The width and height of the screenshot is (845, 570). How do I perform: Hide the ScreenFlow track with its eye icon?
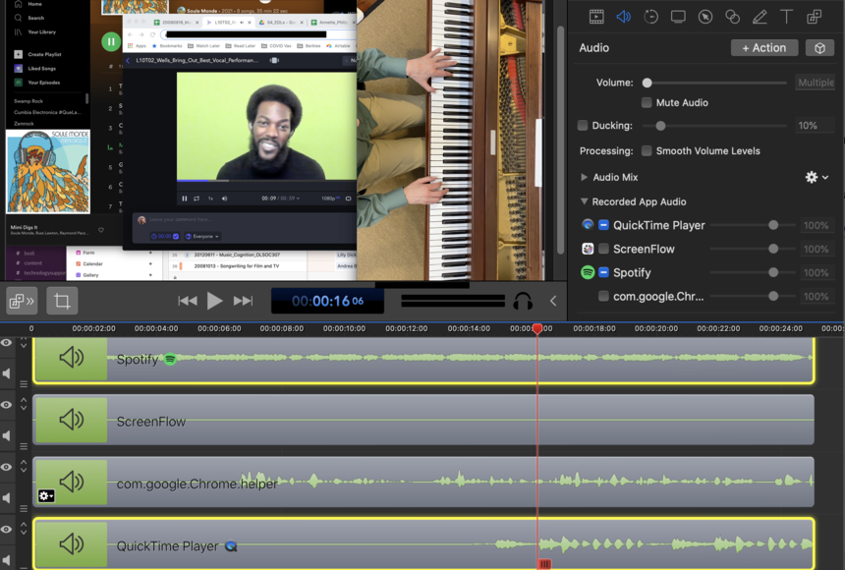pyautogui.click(x=7, y=405)
